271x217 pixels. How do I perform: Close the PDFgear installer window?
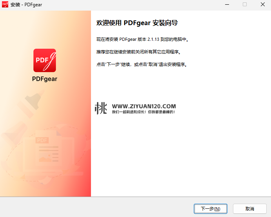[x=262, y=4]
